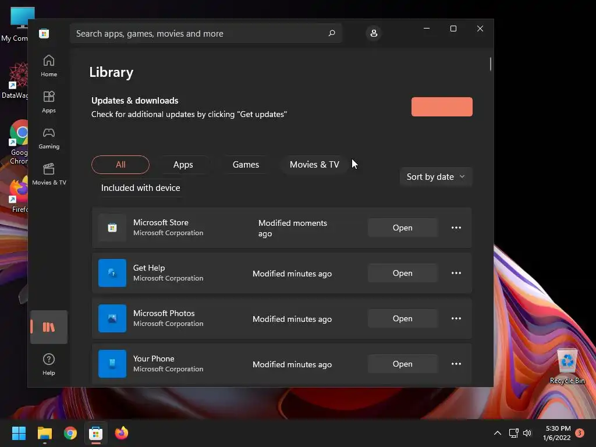This screenshot has width=596, height=447.
Task: Open the Recycle Bin desktop icon
Action: (567, 367)
